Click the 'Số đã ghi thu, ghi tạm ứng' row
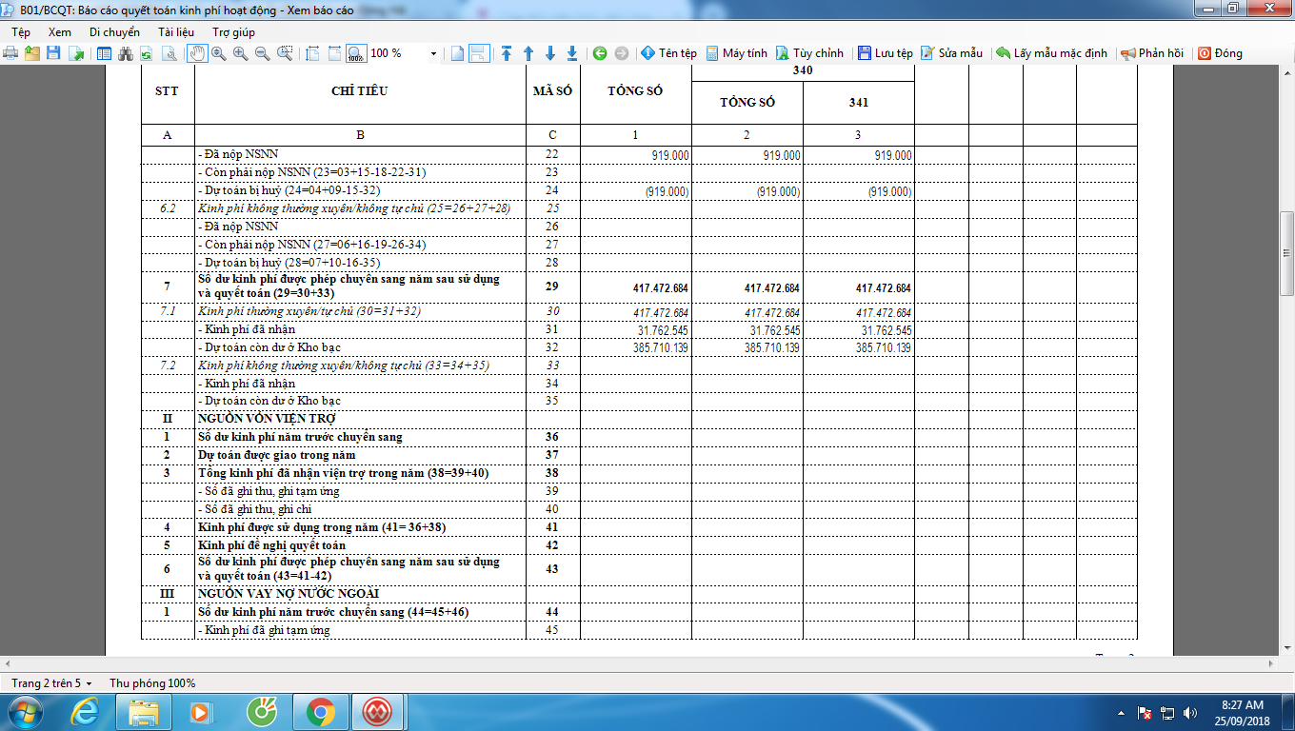Viewport: 1295px width, 731px height. pyautogui.click(x=639, y=491)
